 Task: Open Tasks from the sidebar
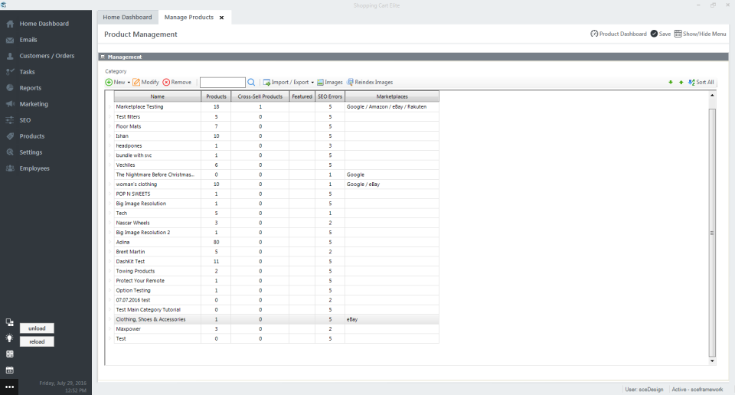(x=28, y=72)
